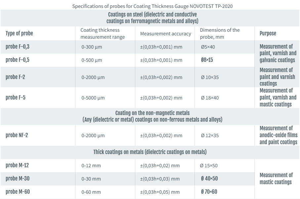
Task: Click the 'Measurement of mastic coatings' purpose cell
Action: tap(276, 179)
